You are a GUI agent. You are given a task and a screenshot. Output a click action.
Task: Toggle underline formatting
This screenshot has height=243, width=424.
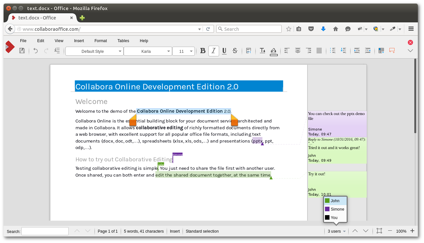click(x=224, y=51)
